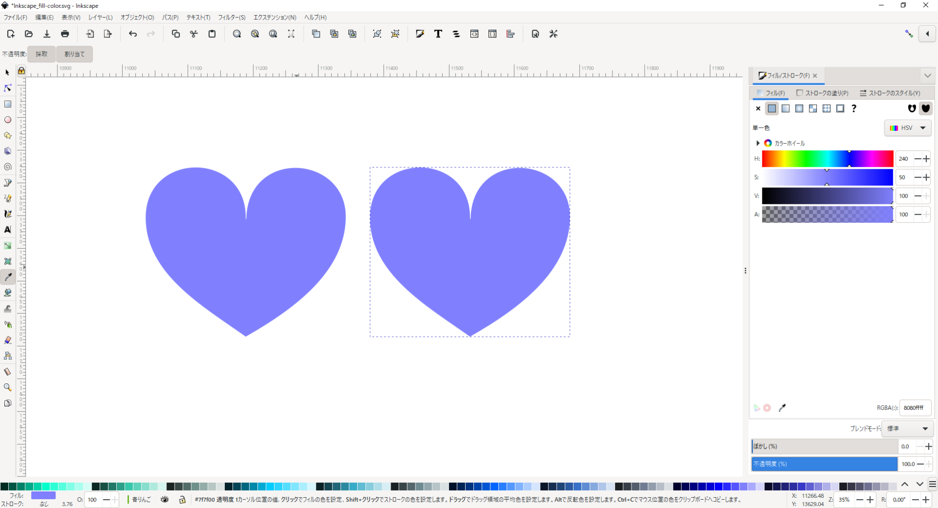This screenshot has height=508, width=938.
Task: Open the HSV color mode dropdown
Action: click(908, 128)
